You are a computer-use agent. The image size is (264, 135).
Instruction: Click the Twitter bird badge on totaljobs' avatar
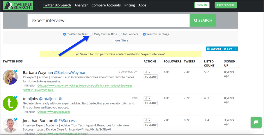click(x=16, y=97)
